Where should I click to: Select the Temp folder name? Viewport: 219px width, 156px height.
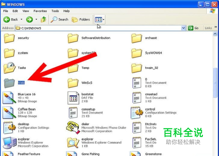[85, 68]
